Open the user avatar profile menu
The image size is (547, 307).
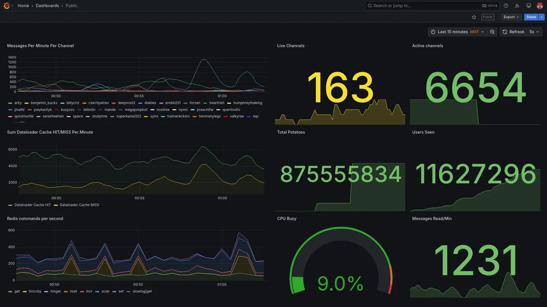pyautogui.click(x=540, y=6)
